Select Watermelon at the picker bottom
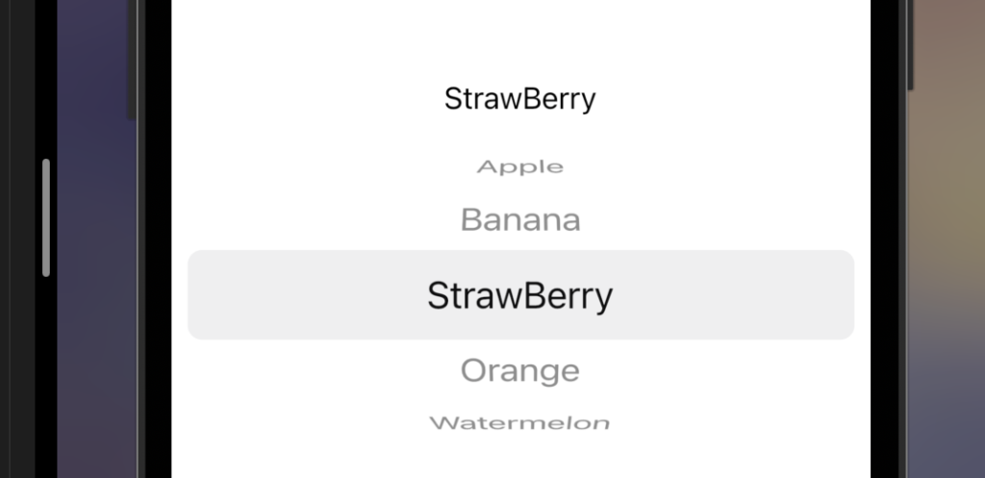 (x=520, y=423)
